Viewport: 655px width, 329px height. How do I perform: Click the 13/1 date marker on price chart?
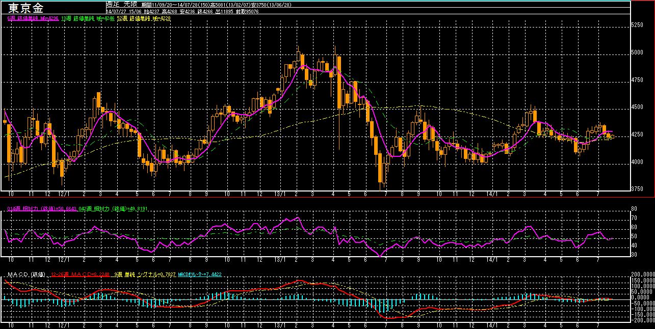(x=279, y=195)
